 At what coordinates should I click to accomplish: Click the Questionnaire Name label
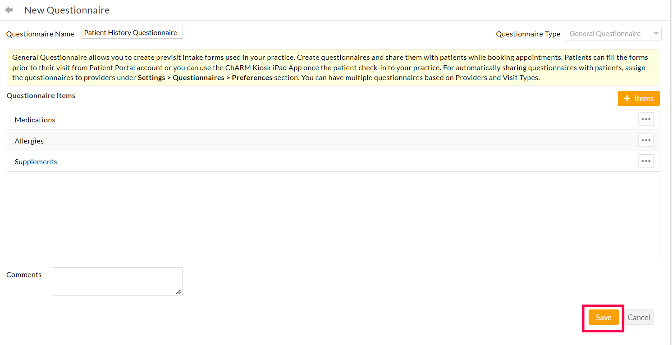(40, 34)
